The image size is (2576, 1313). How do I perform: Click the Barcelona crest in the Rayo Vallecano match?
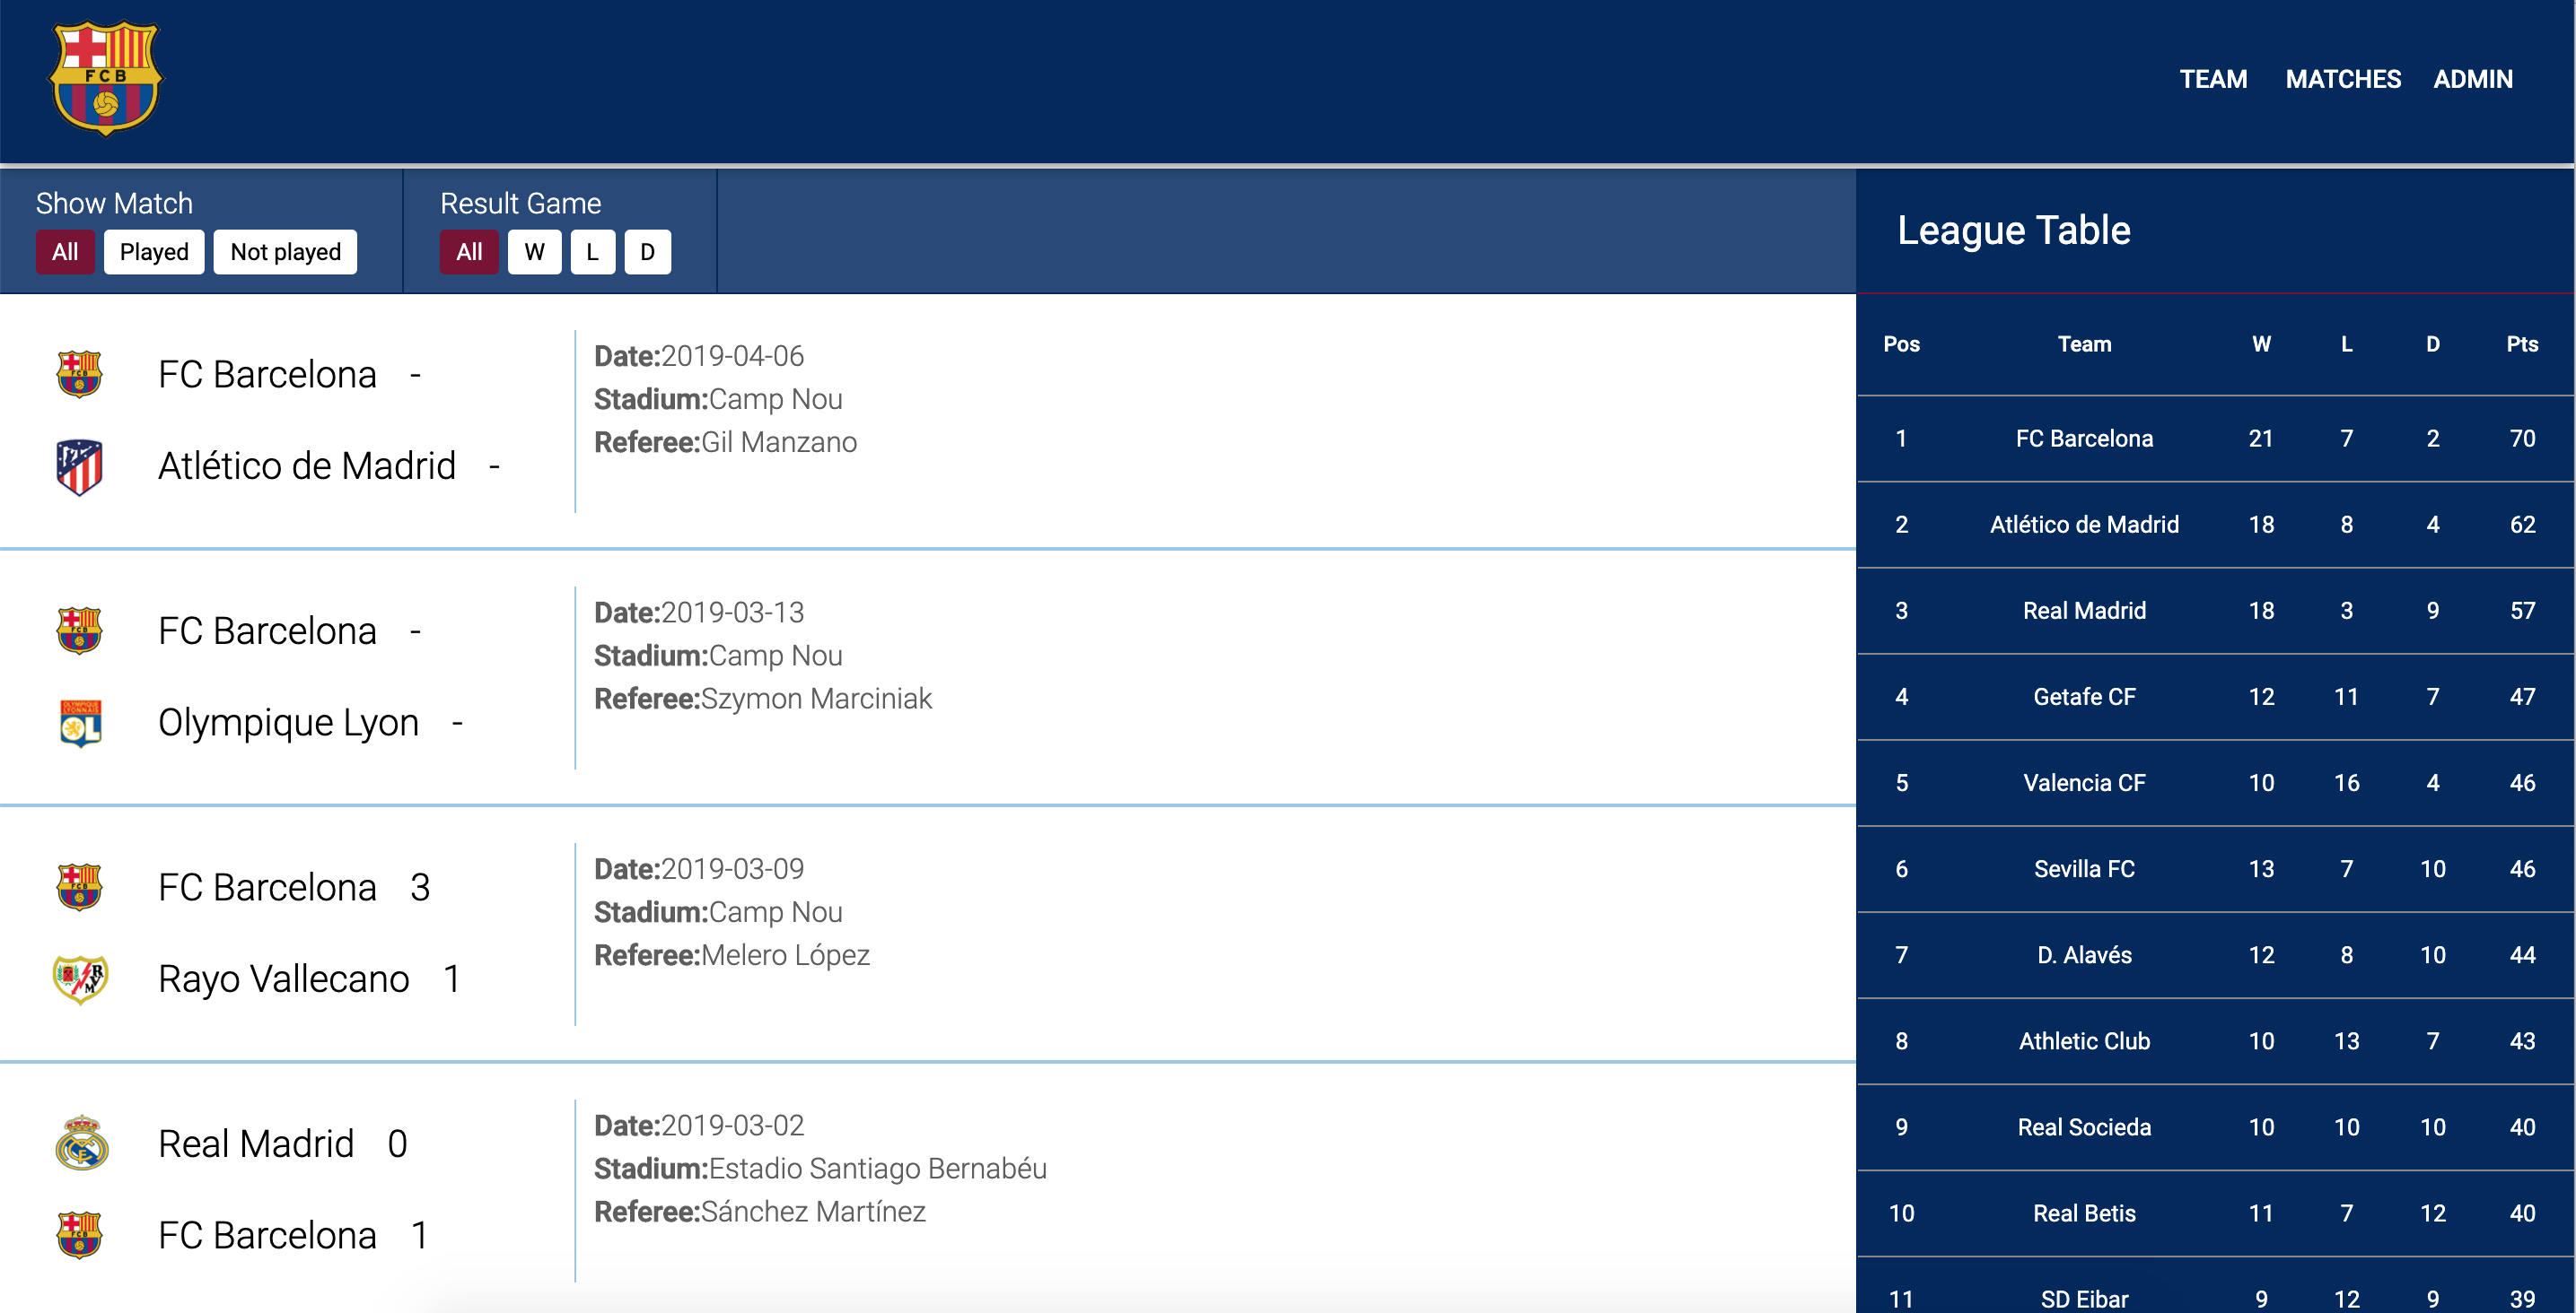point(80,885)
